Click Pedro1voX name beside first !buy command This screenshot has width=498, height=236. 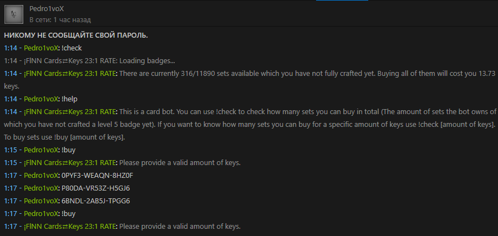[x=41, y=150]
